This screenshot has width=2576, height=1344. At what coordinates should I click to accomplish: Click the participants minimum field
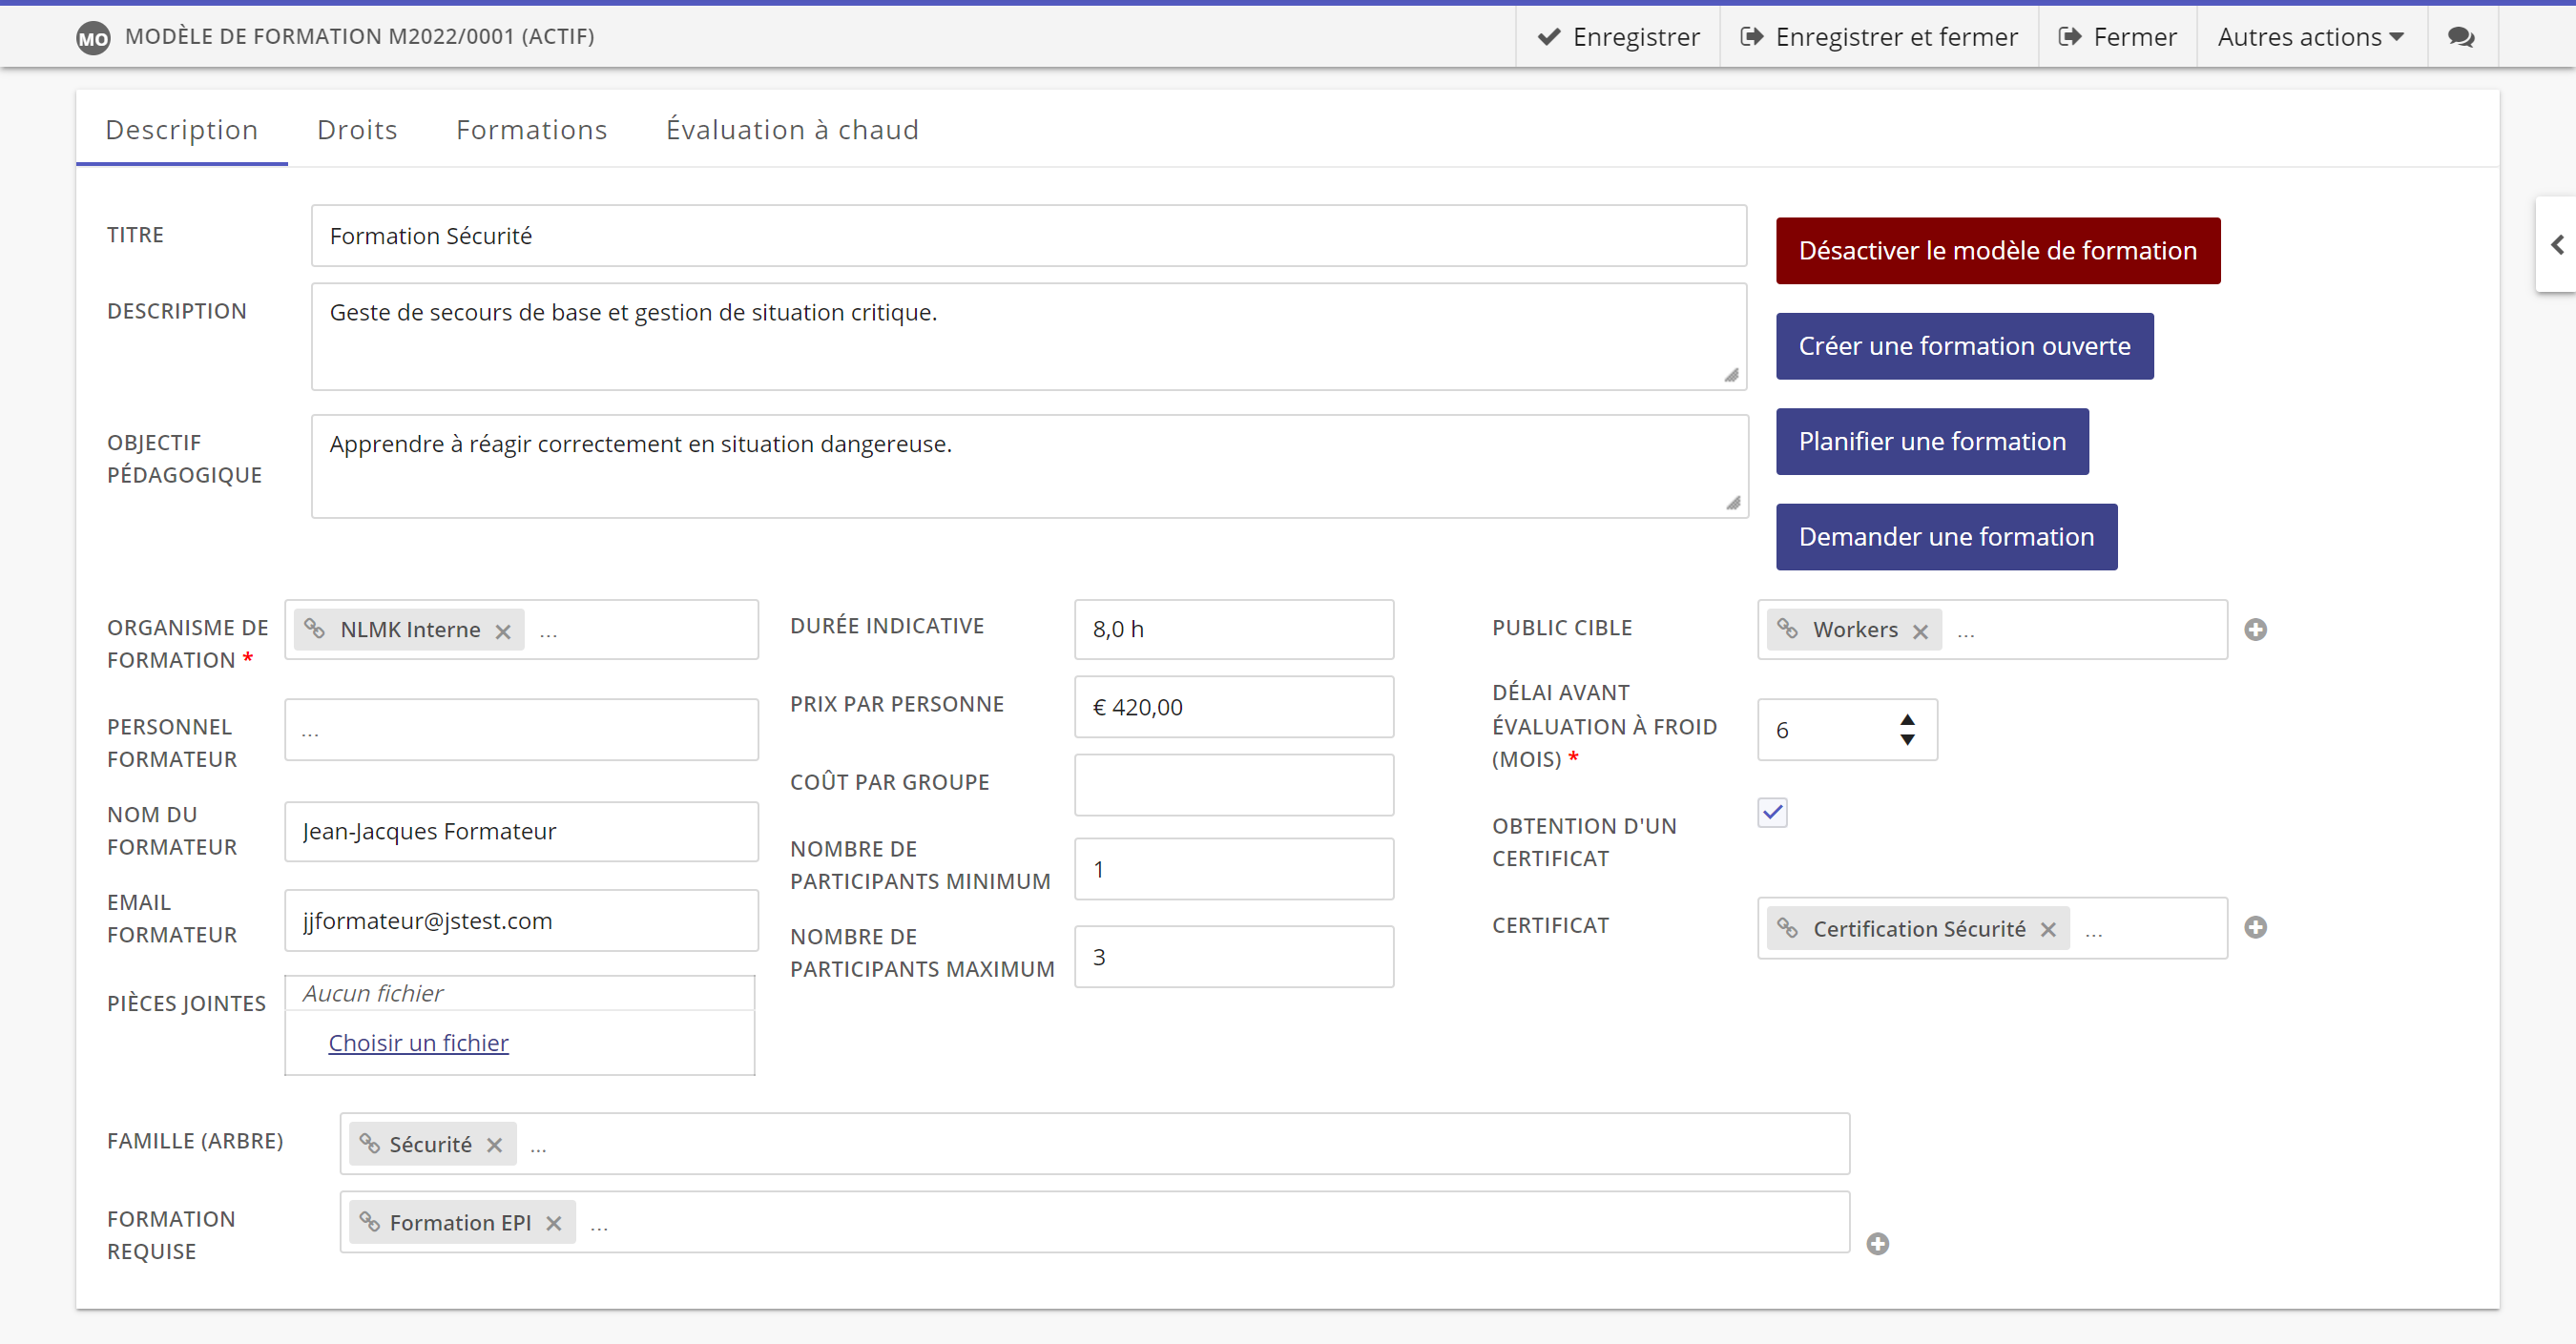click(1234, 869)
